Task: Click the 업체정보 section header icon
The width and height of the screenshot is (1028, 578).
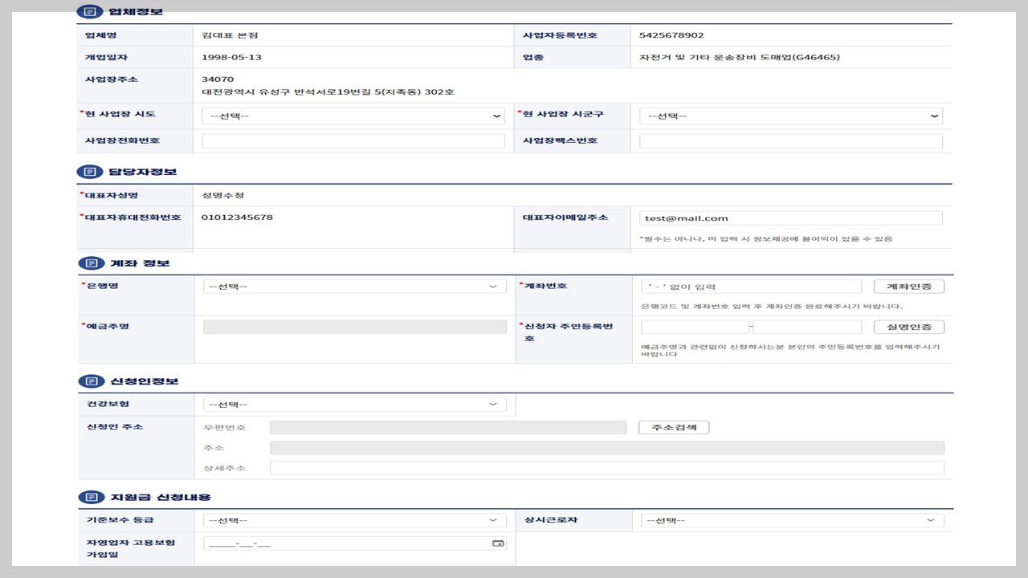Action: pyautogui.click(x=90, y=12)
